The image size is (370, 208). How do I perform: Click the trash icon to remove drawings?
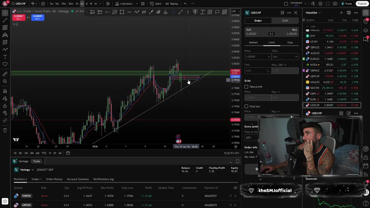[x=5, y=130]
